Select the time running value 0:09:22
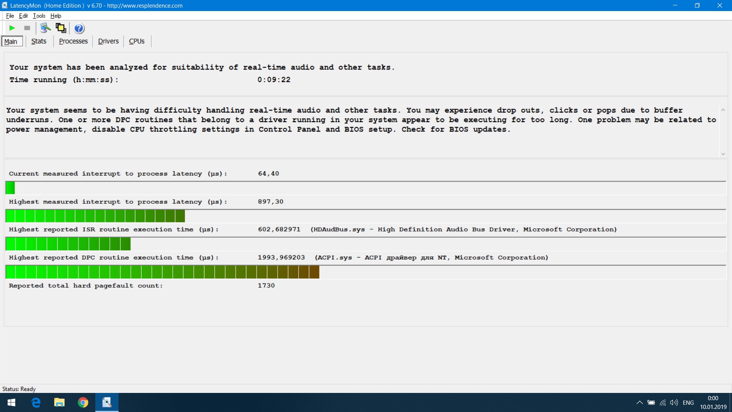The width and height of the screenshot is (732, 412). [274, 80]
